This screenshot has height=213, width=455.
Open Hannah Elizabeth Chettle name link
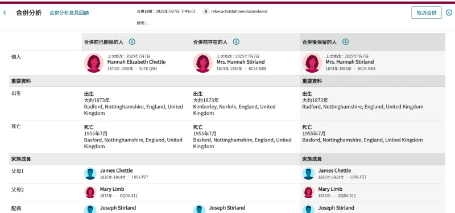tap(136, 62)
